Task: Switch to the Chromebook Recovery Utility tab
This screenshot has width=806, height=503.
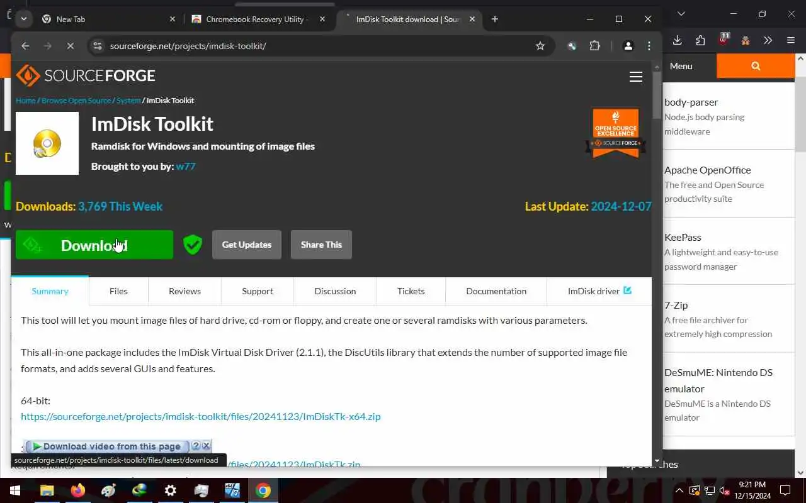Action: coord(259,19)
